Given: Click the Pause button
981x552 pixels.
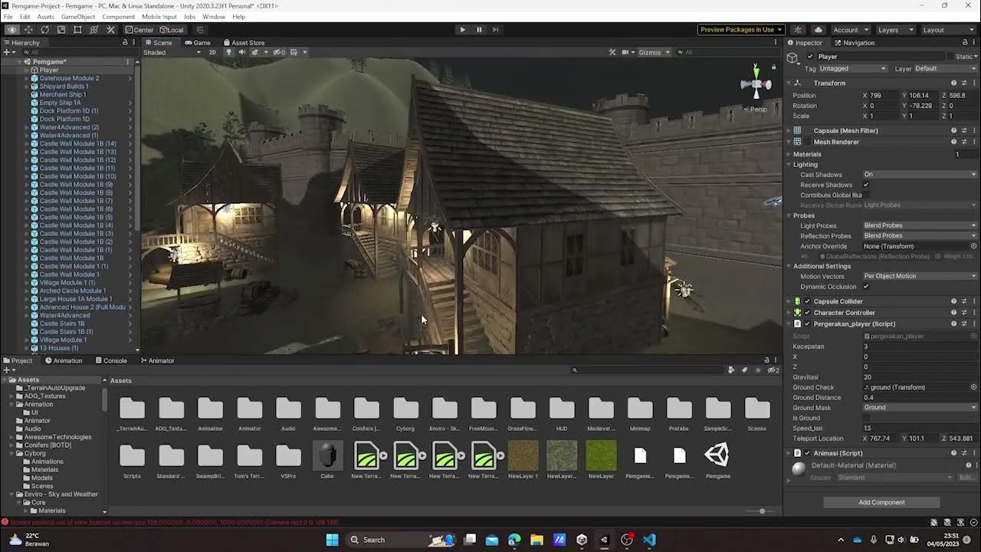Looking at the screenshot, I should pos(479,30).
